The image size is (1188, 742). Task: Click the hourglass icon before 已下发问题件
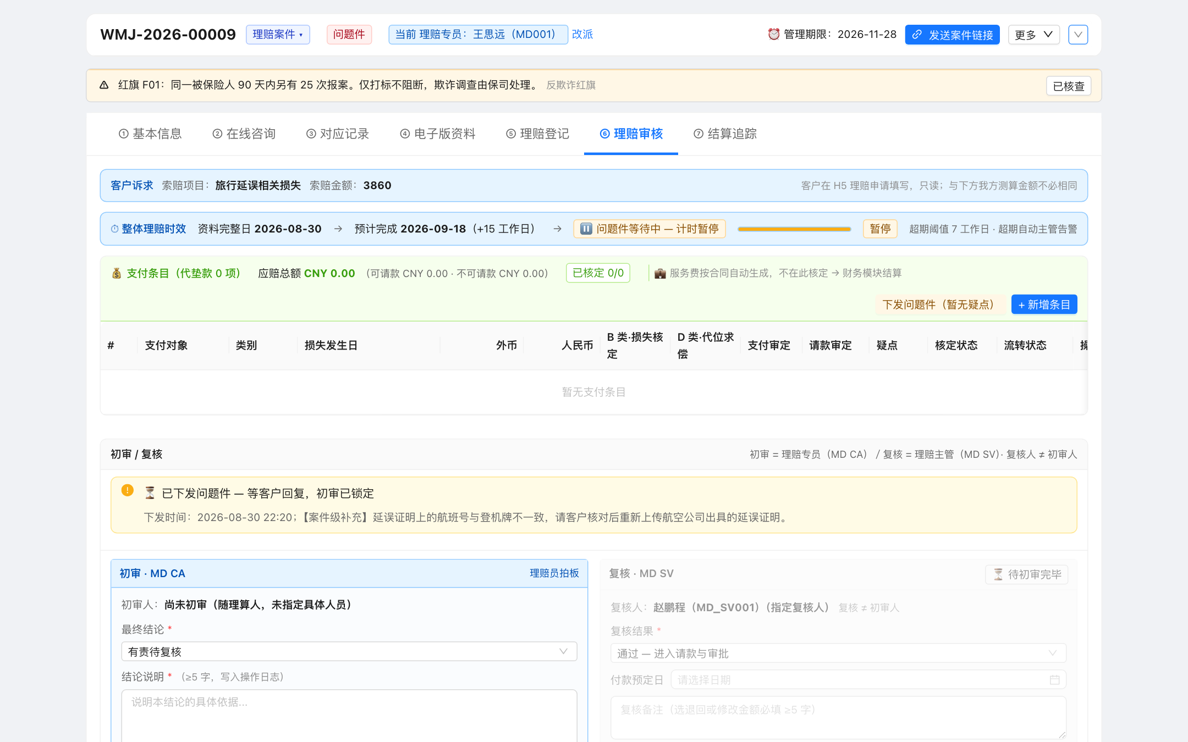click(x=150, y=493)
